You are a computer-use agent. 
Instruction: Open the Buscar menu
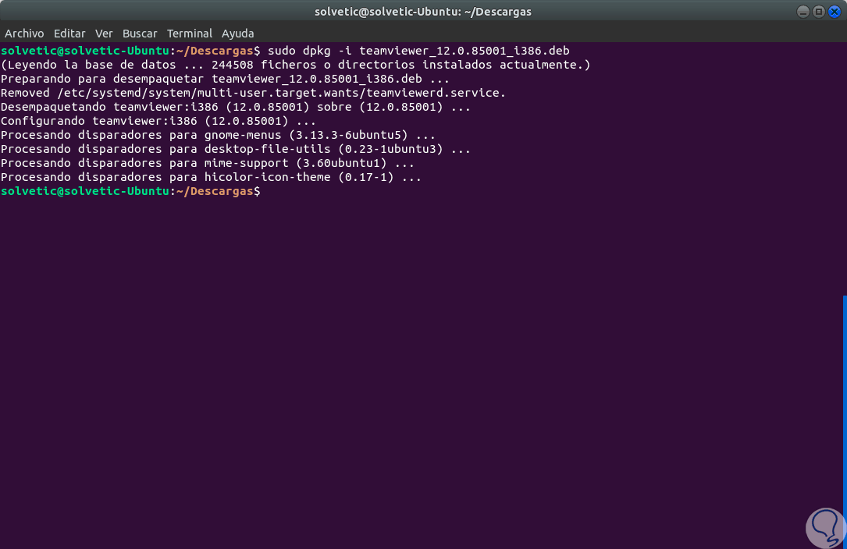(140, 34)
